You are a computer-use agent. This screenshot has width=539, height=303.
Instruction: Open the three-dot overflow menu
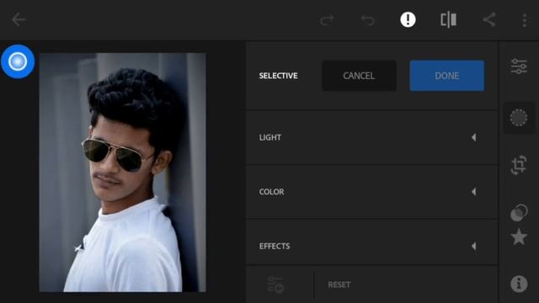(524, 20)
